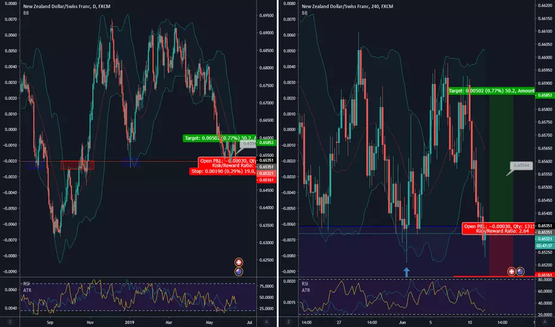Click 0.0060 on the daily ATR left axis
Screen dimensions: 555x327
(x=11, y=290)
